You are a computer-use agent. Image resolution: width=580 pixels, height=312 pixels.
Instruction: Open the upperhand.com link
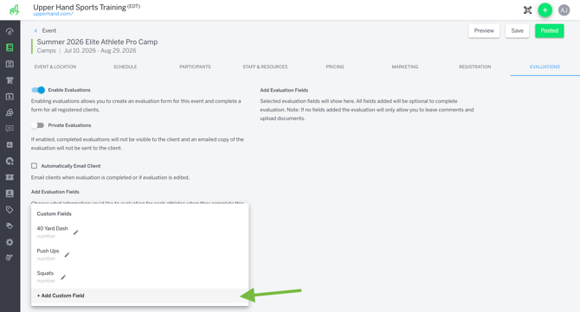pos(54,14)
